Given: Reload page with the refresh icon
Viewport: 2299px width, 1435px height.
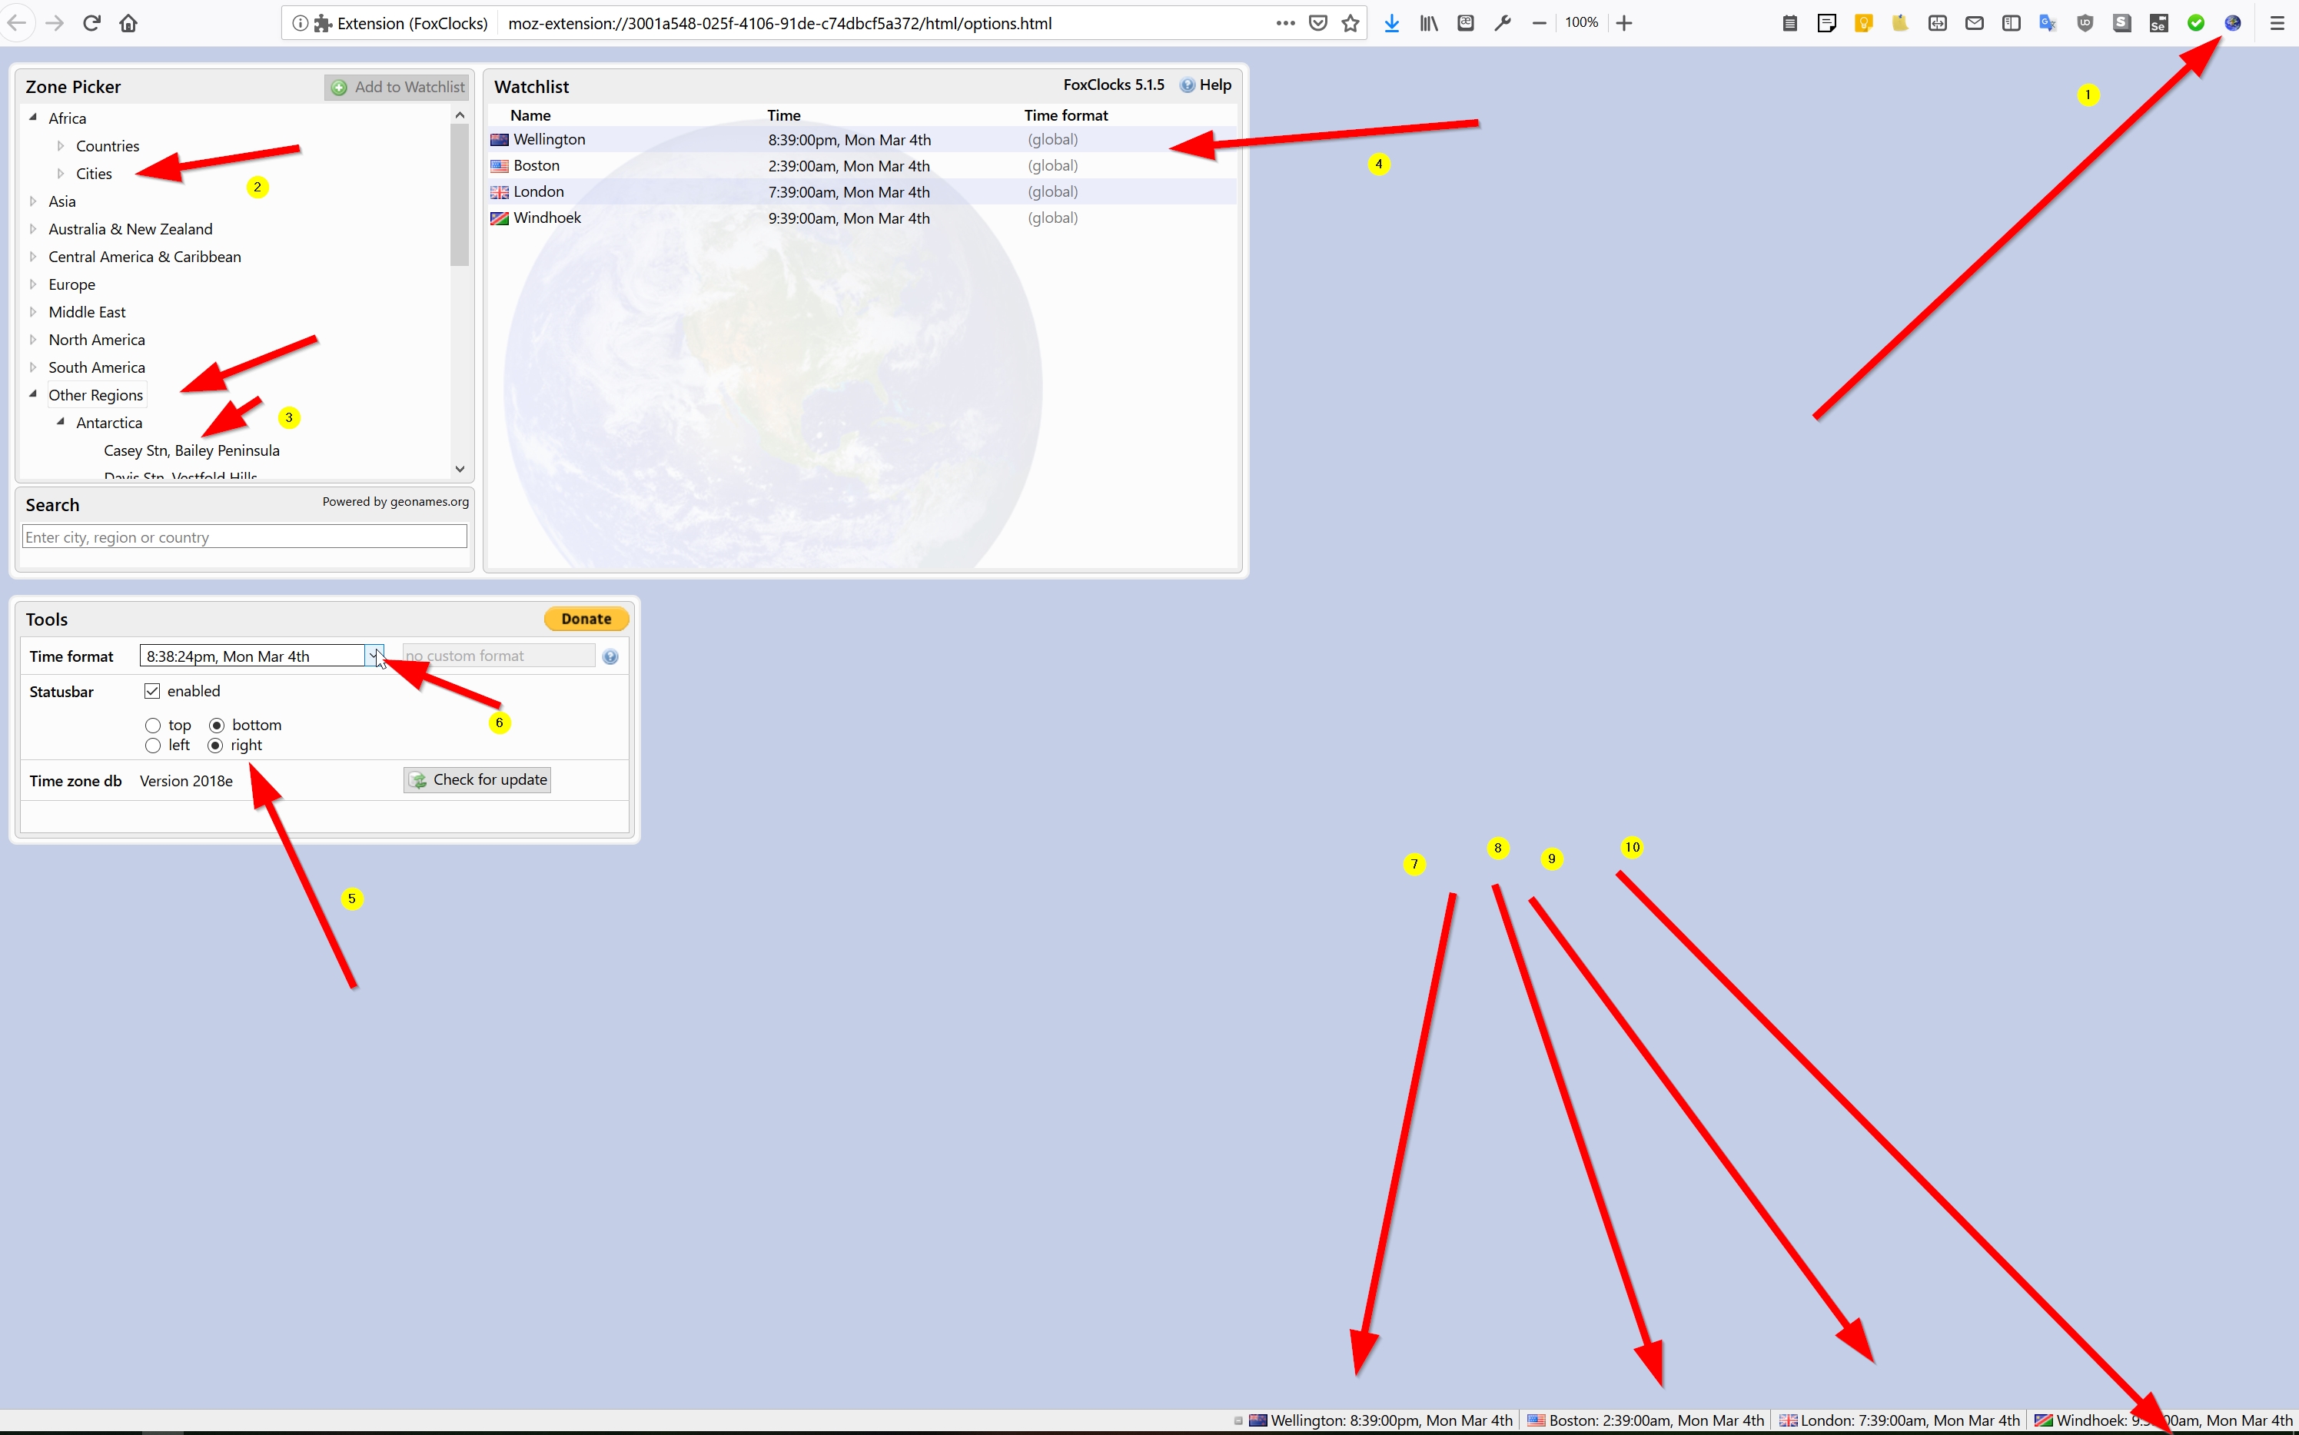Looking at the screenshot, I should pos(92,24).
